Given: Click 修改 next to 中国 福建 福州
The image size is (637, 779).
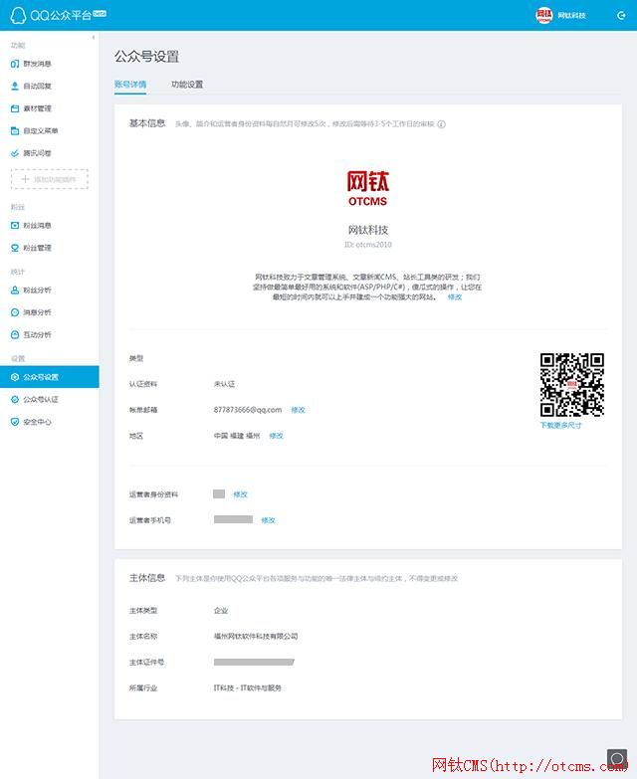Looking at the screenshot, I should click(277, 436).
